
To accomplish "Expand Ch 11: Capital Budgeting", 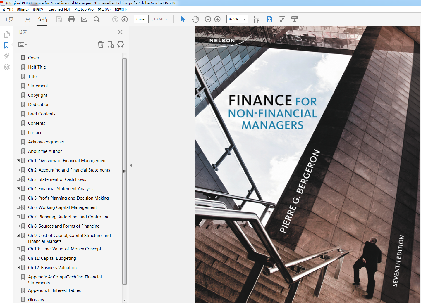I will click(x=18, y=258).
